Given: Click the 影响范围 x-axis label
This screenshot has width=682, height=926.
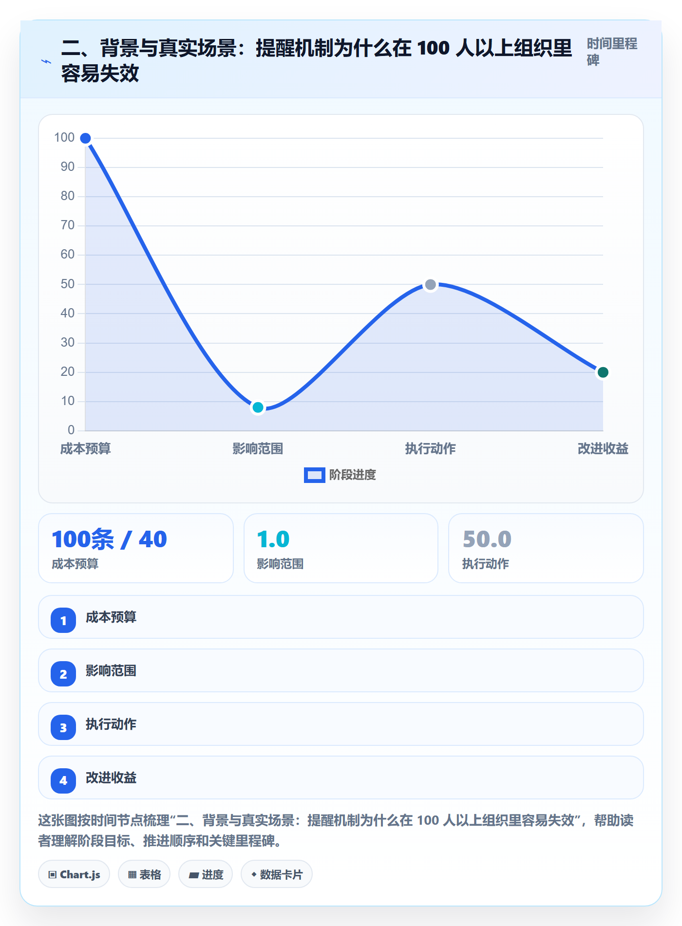Looking at the screenshot, I should (258, 448).
